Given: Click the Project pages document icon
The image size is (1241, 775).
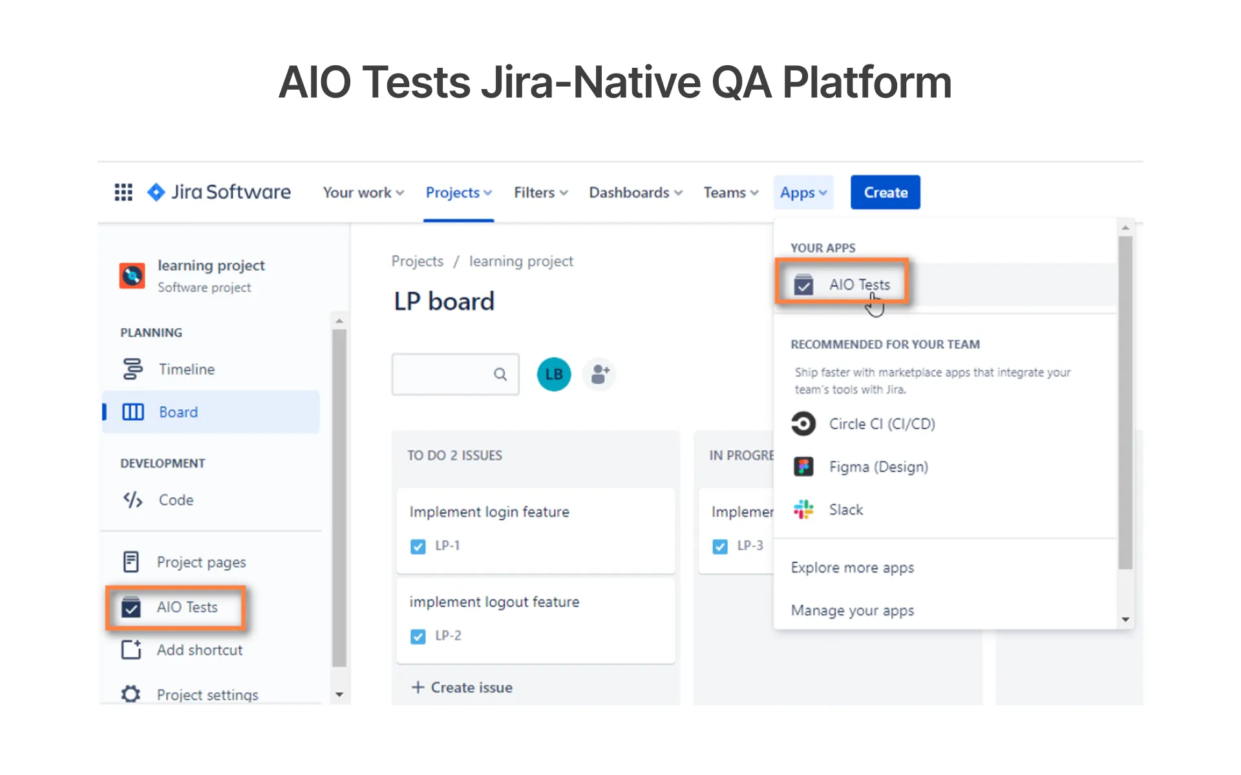Looking at the screenshot, I should tap(131, 562).
